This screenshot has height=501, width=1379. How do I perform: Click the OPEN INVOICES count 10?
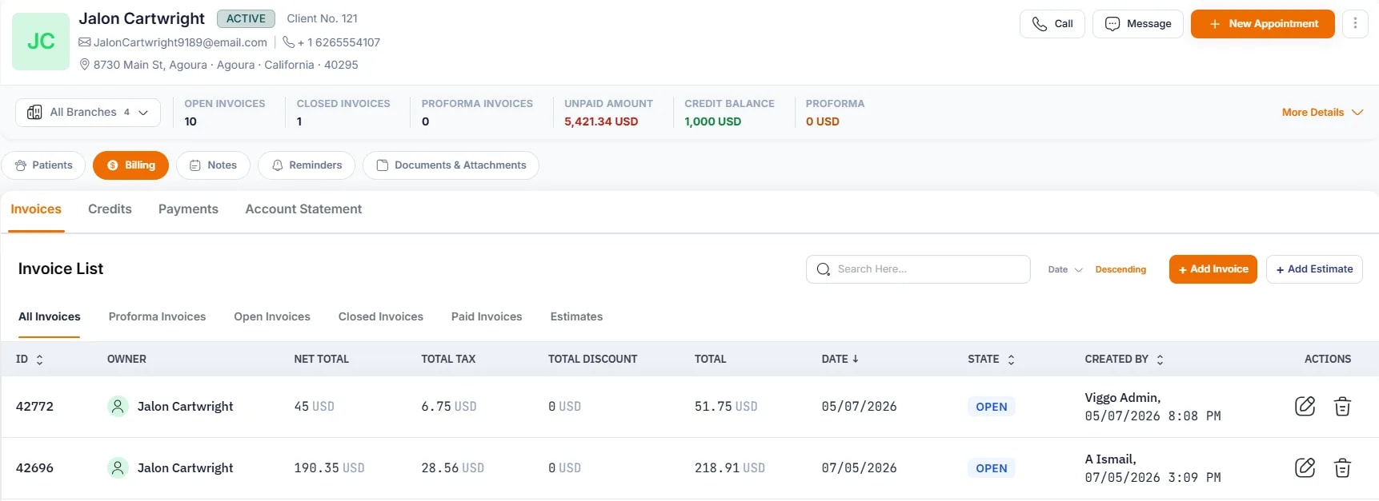pyautogui.click(x=190, y=121)
